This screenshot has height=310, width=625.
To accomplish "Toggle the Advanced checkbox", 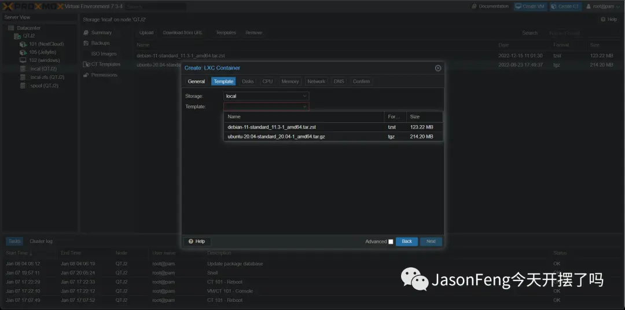I will tap(391, 242).
